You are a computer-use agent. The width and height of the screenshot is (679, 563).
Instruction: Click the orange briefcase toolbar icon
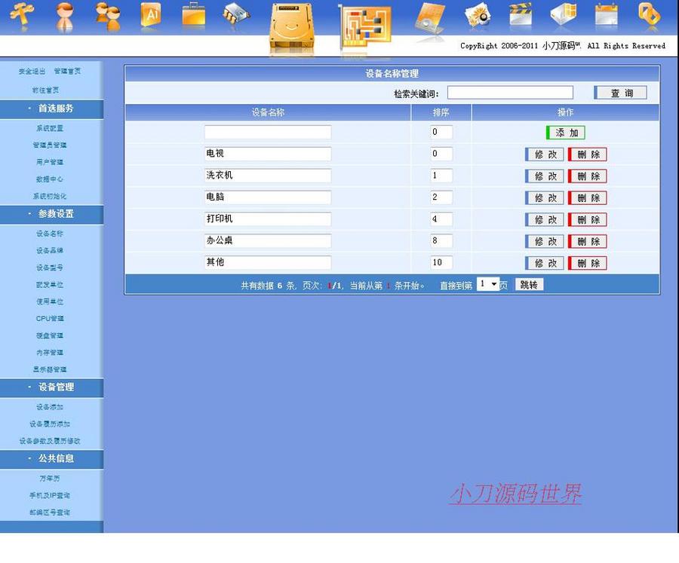193,17
